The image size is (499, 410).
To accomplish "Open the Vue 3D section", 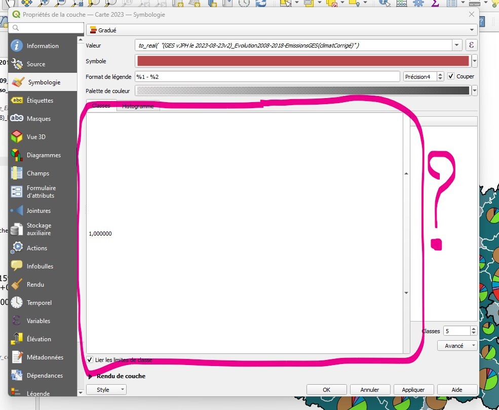I will point(35,137).
